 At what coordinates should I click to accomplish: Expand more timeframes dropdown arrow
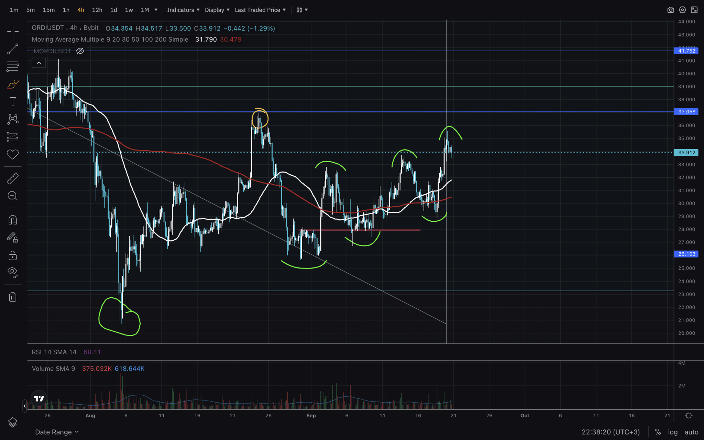[156, 10]
